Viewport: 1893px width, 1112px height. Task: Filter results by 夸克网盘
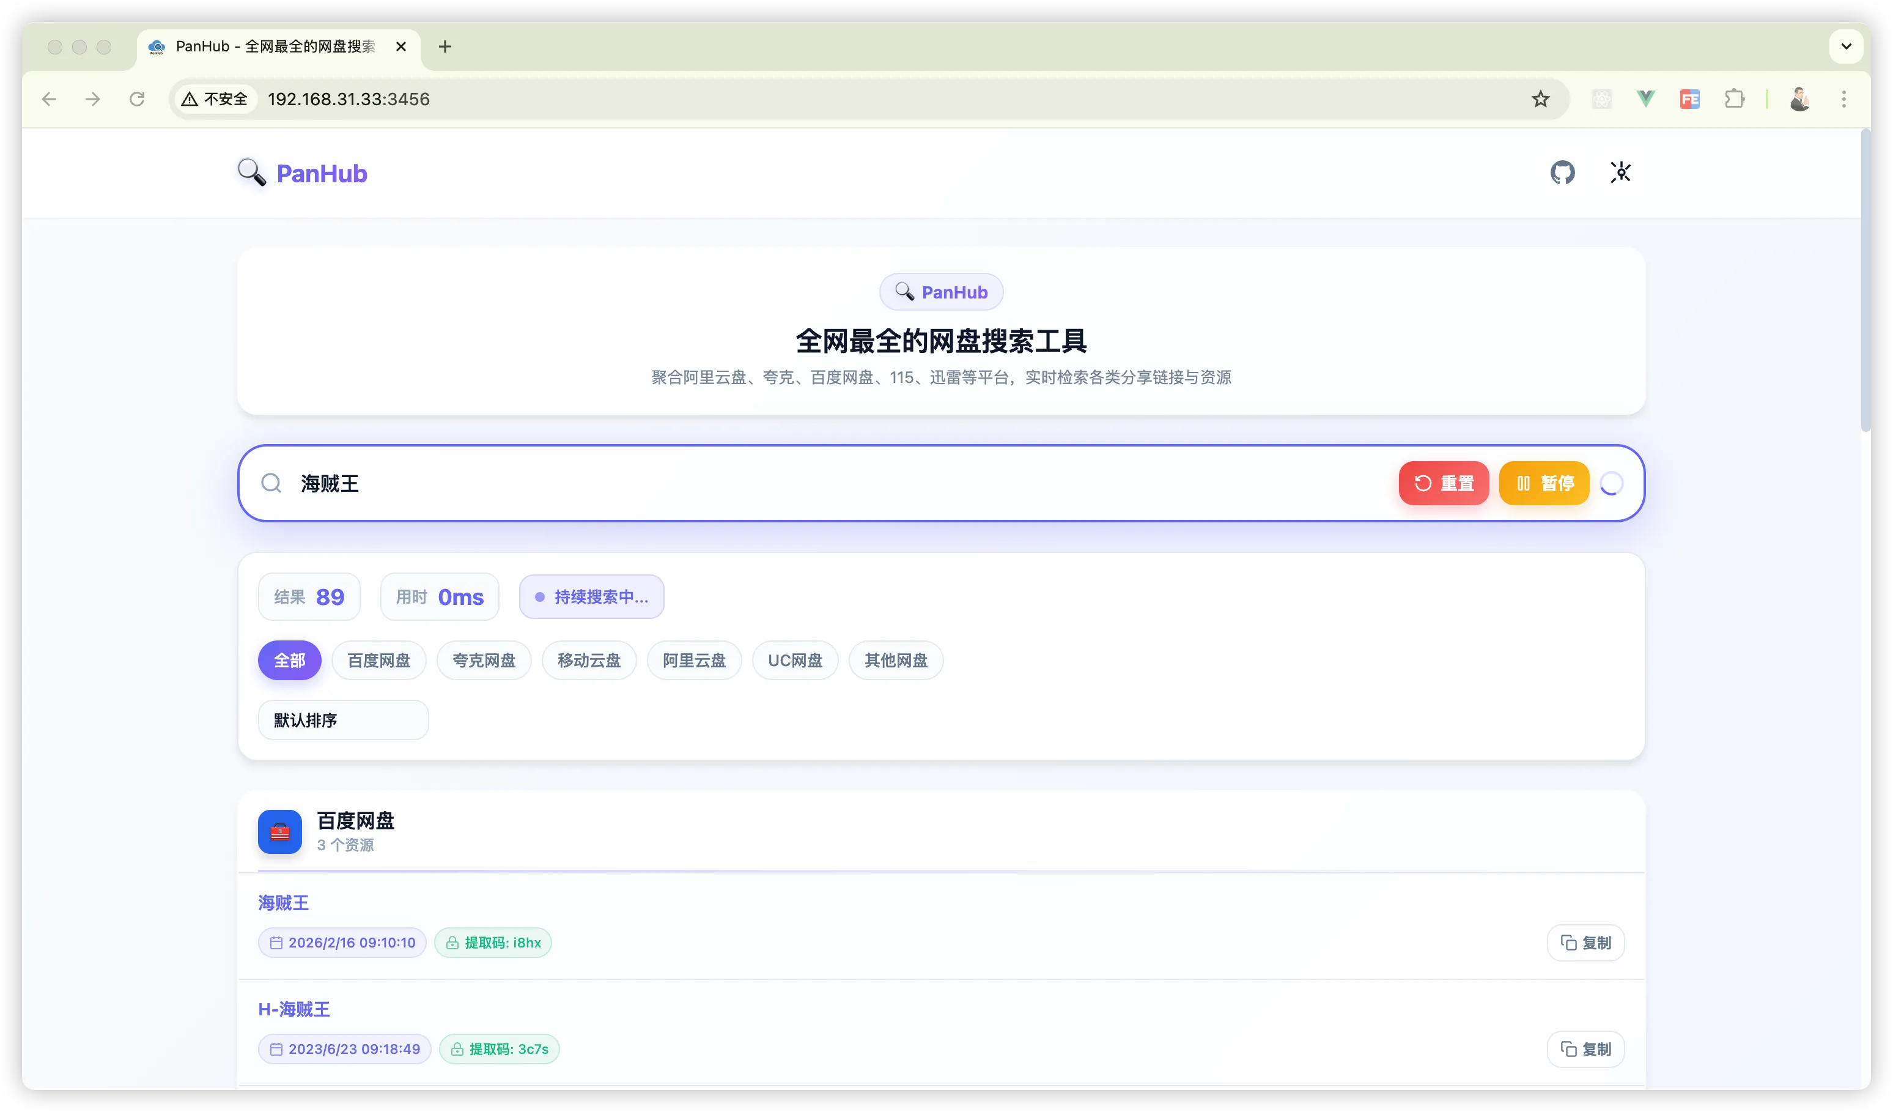coord(484,661)
